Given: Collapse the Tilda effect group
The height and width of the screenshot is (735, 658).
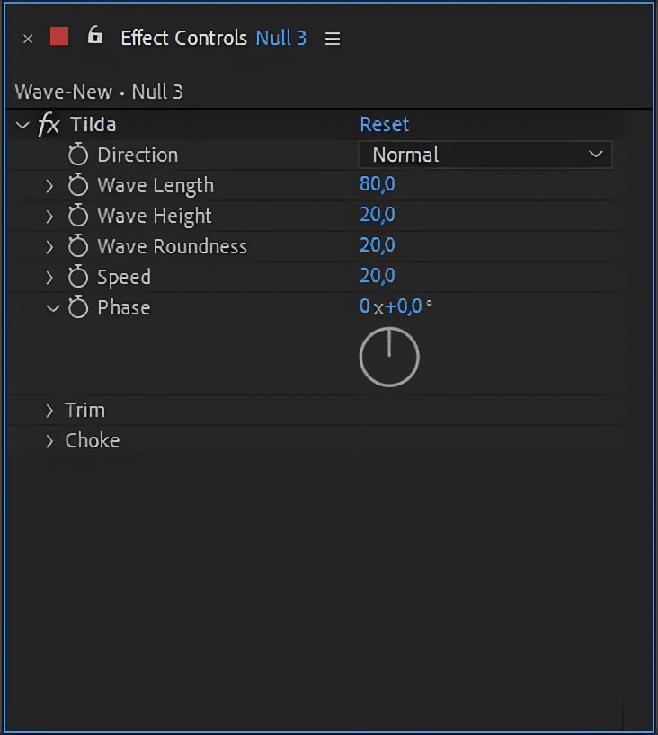Looking at the screenshot, I should click(22, 125).
